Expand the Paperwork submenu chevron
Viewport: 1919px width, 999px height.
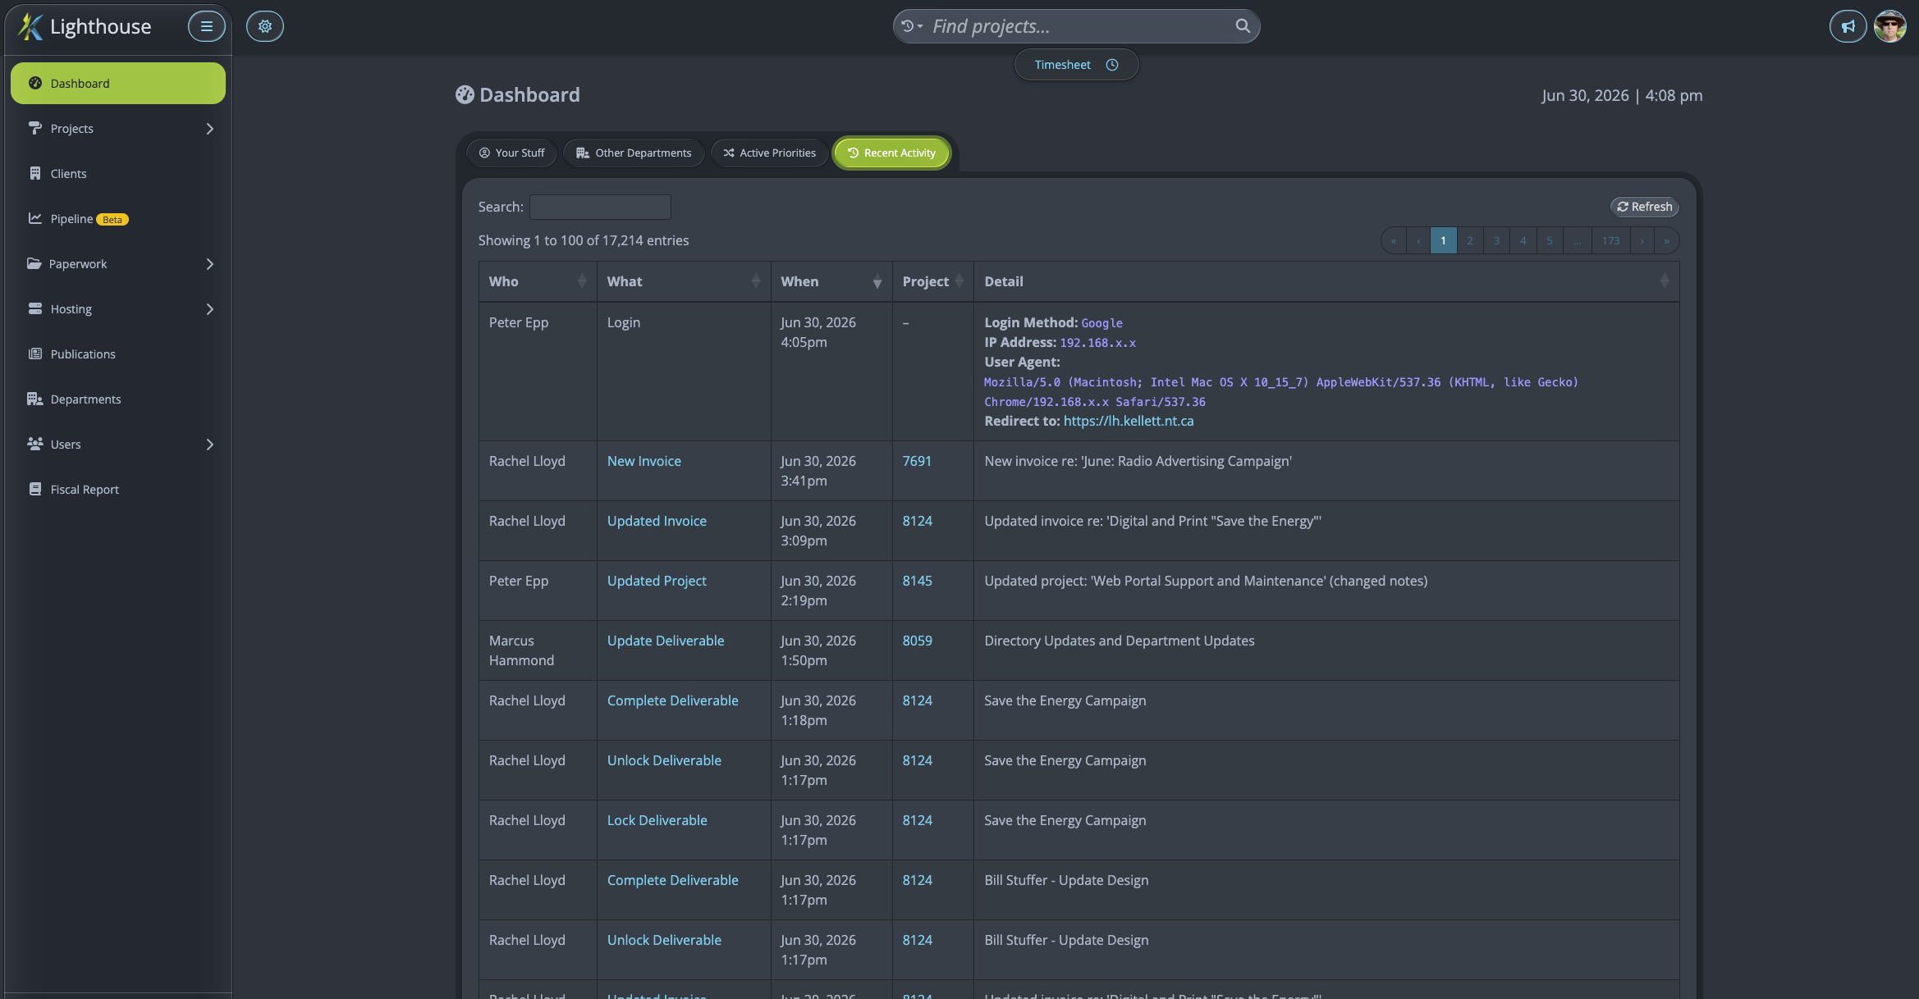pos(210,264)
